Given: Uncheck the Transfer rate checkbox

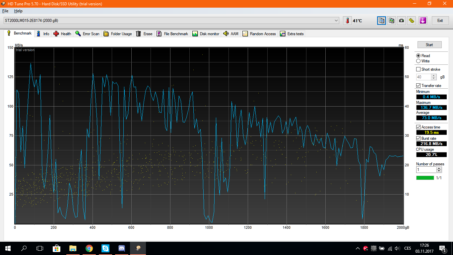Looking at the screenshot, I should pyautogui.click(x=418, y=86).
